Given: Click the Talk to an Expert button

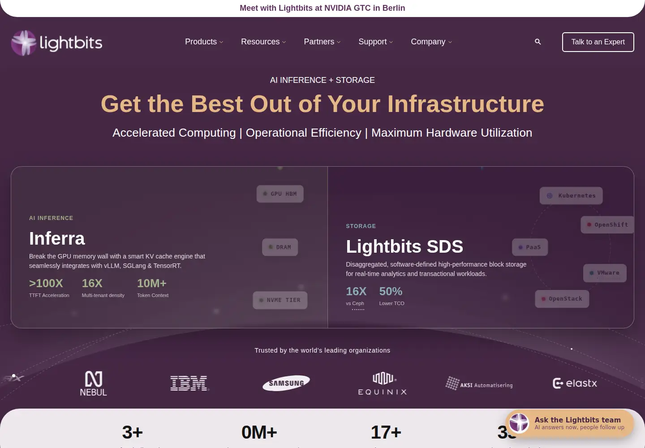Looking at the screenshot, I should [598, 42].
